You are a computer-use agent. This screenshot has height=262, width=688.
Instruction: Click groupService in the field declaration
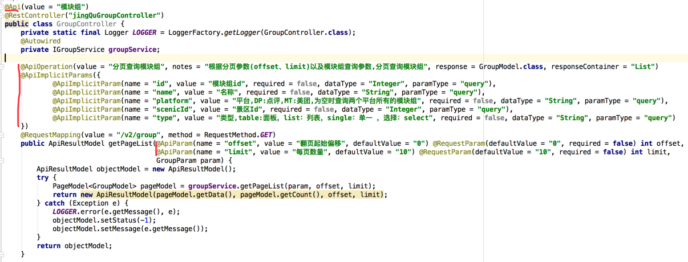[132, 50]
